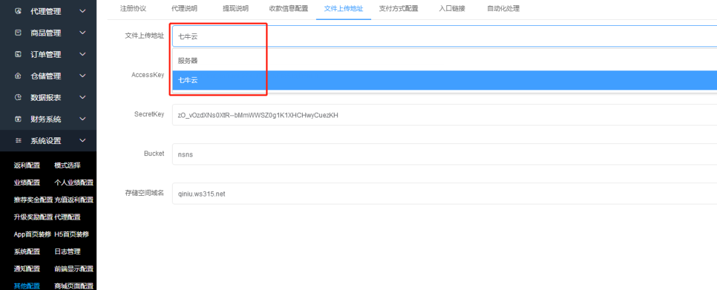Open 代理配置 submenu link
Screen dimensions: 717x290
[68, 217]
